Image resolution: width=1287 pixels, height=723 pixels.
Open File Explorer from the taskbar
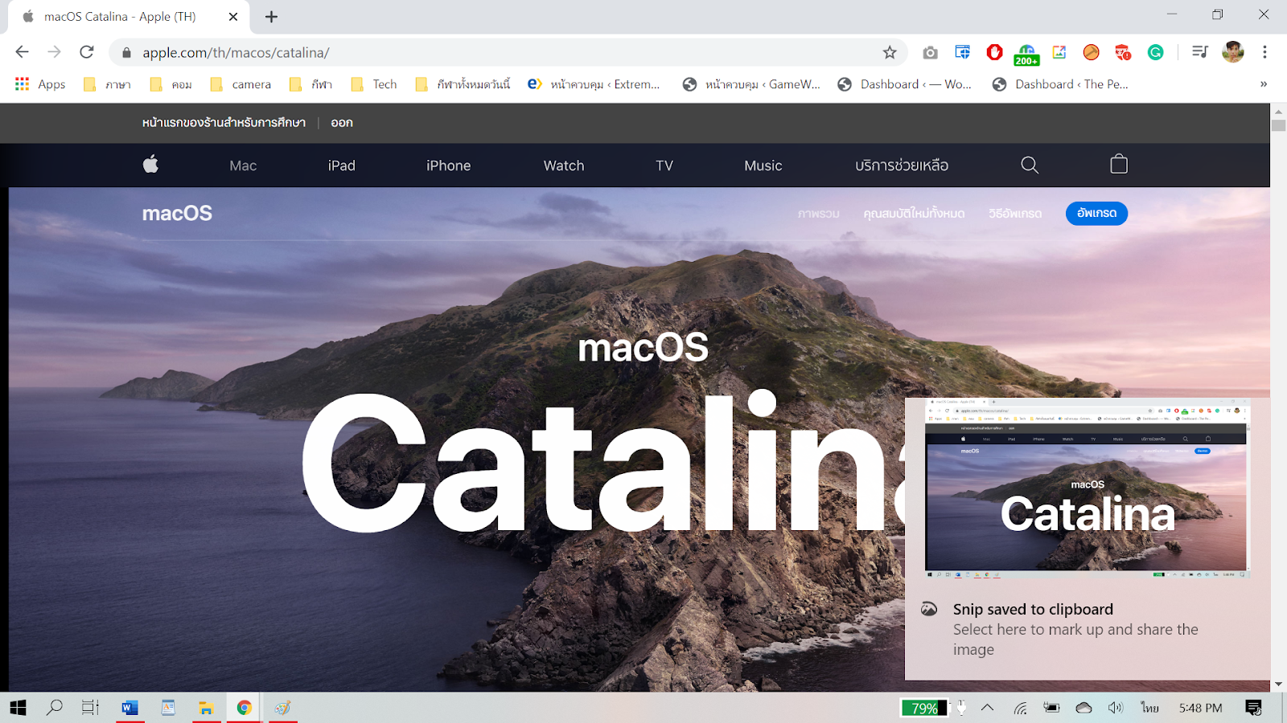[206, 708]
